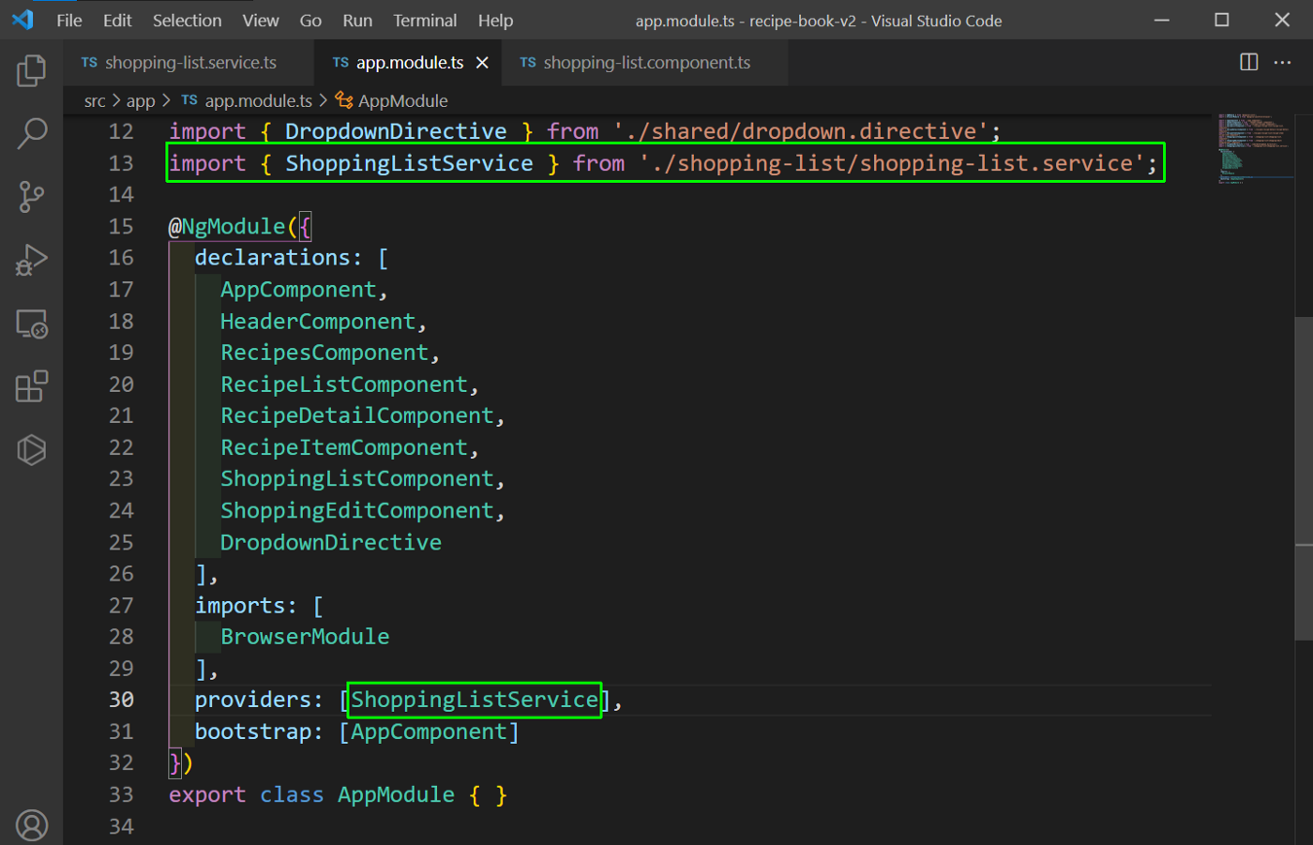The height and width of the screenshot is (845, 1313).
Task: Click ShoppingListService import name on line 13
Action: 409,163
